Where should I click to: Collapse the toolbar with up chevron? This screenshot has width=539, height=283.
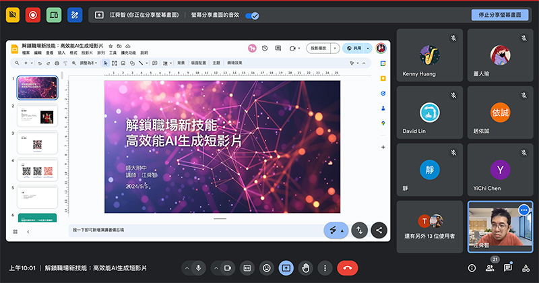364,63
